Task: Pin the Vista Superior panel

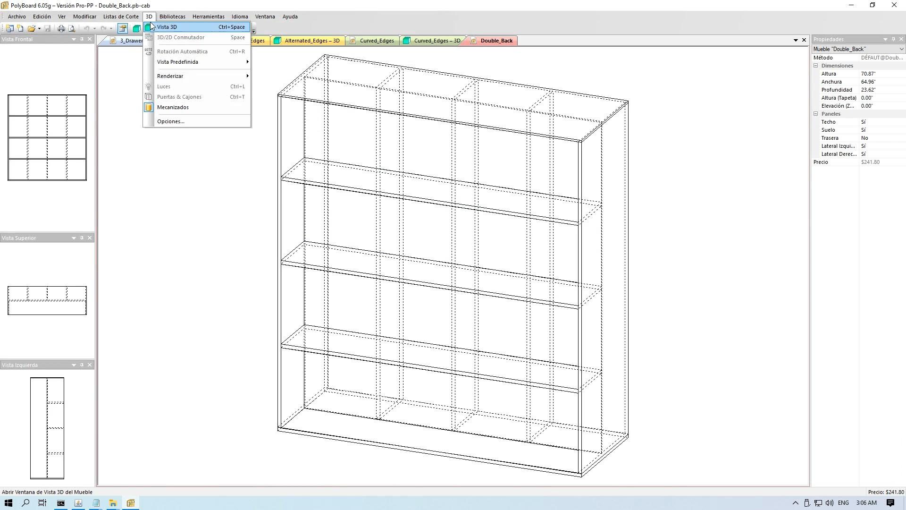Action: [x=82, y=238]
